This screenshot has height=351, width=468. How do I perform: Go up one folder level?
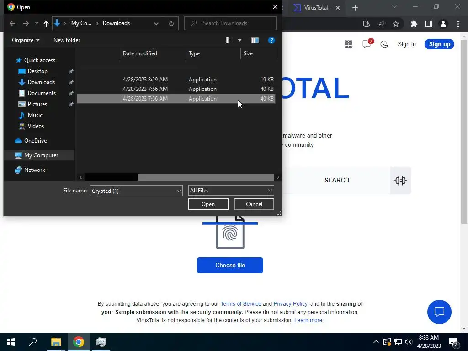46,23
